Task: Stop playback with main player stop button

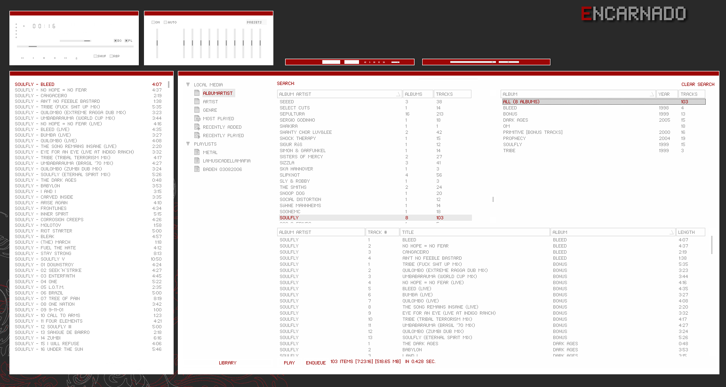Action: pyautogui.click(x=55, y=58)
